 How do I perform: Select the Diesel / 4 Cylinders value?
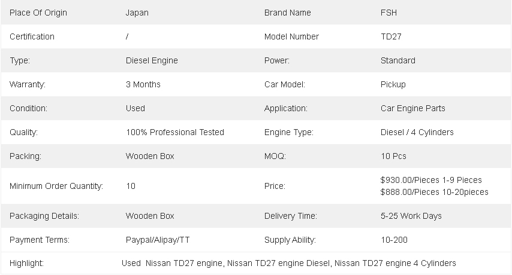(417, 132)
